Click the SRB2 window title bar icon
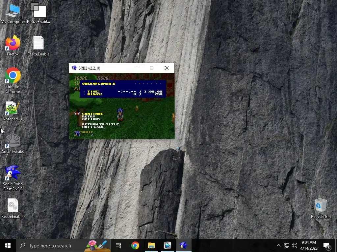Image resolution: width=337 pixels, height=252 pixels. click(74, 68)
